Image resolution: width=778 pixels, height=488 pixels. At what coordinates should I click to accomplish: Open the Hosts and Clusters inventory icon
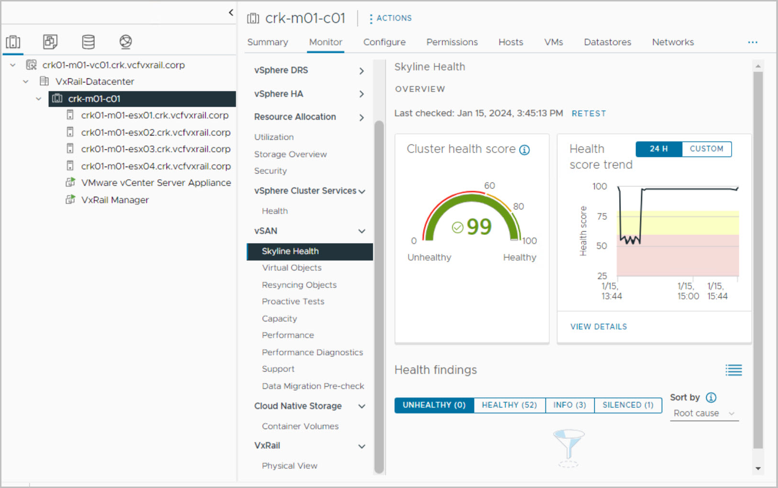click(x=13, y=42)
